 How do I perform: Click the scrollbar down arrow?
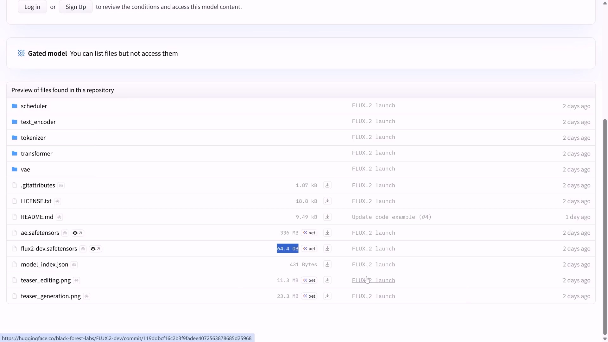pyautogui.click(x=605, y=339)
